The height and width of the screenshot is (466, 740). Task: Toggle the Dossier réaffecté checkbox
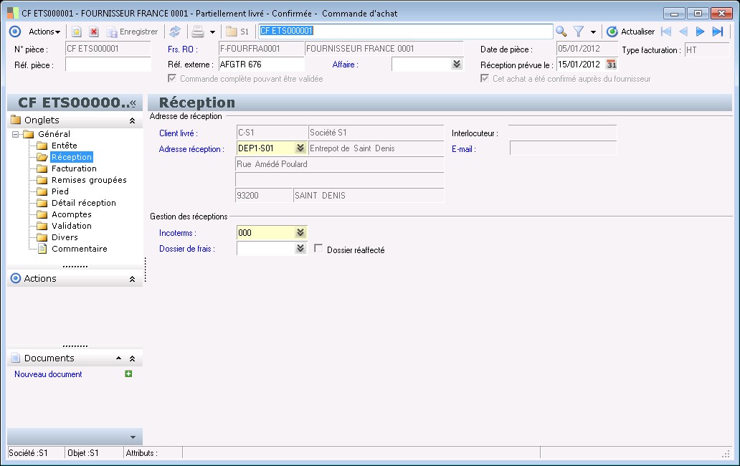point(319,249)
